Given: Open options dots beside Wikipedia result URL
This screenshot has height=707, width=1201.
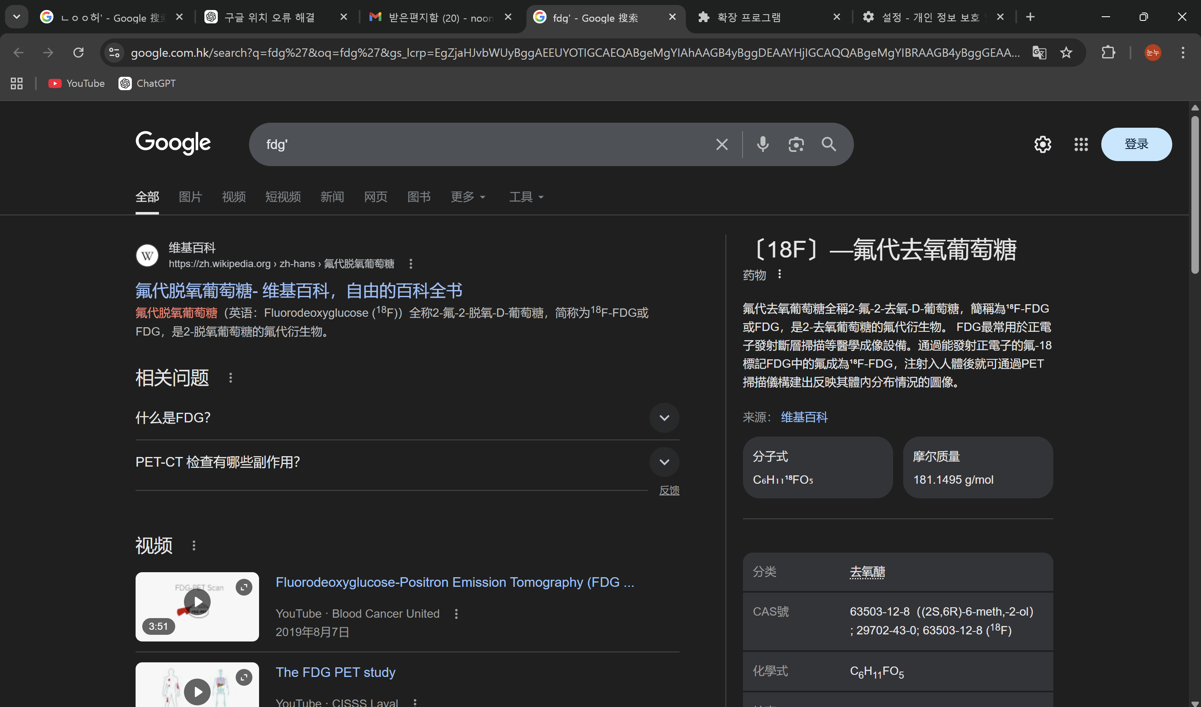Looking at the screenshot, I should pos(411,264).
